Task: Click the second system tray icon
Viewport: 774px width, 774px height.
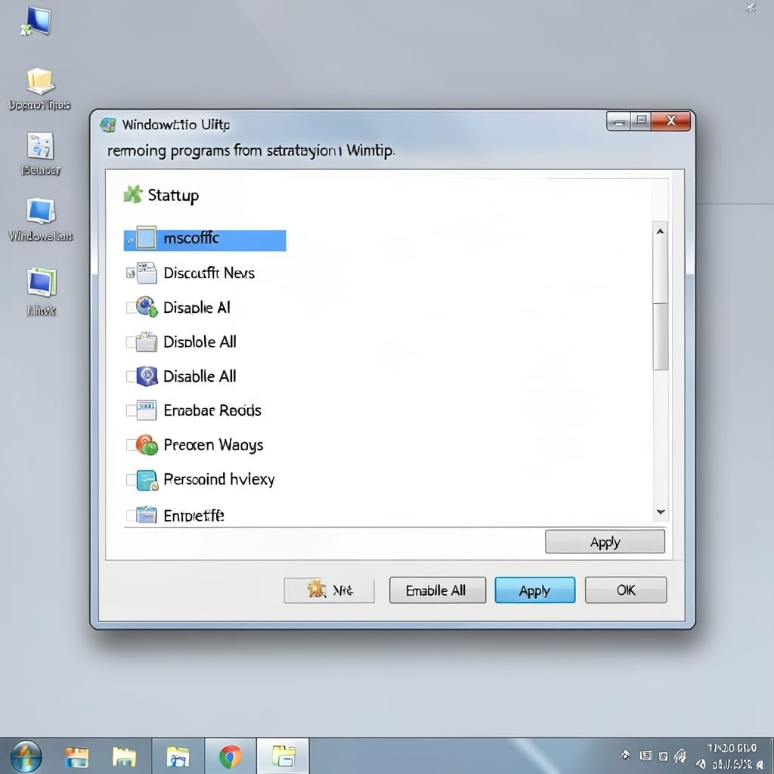Action: click(x=646, y=755)
